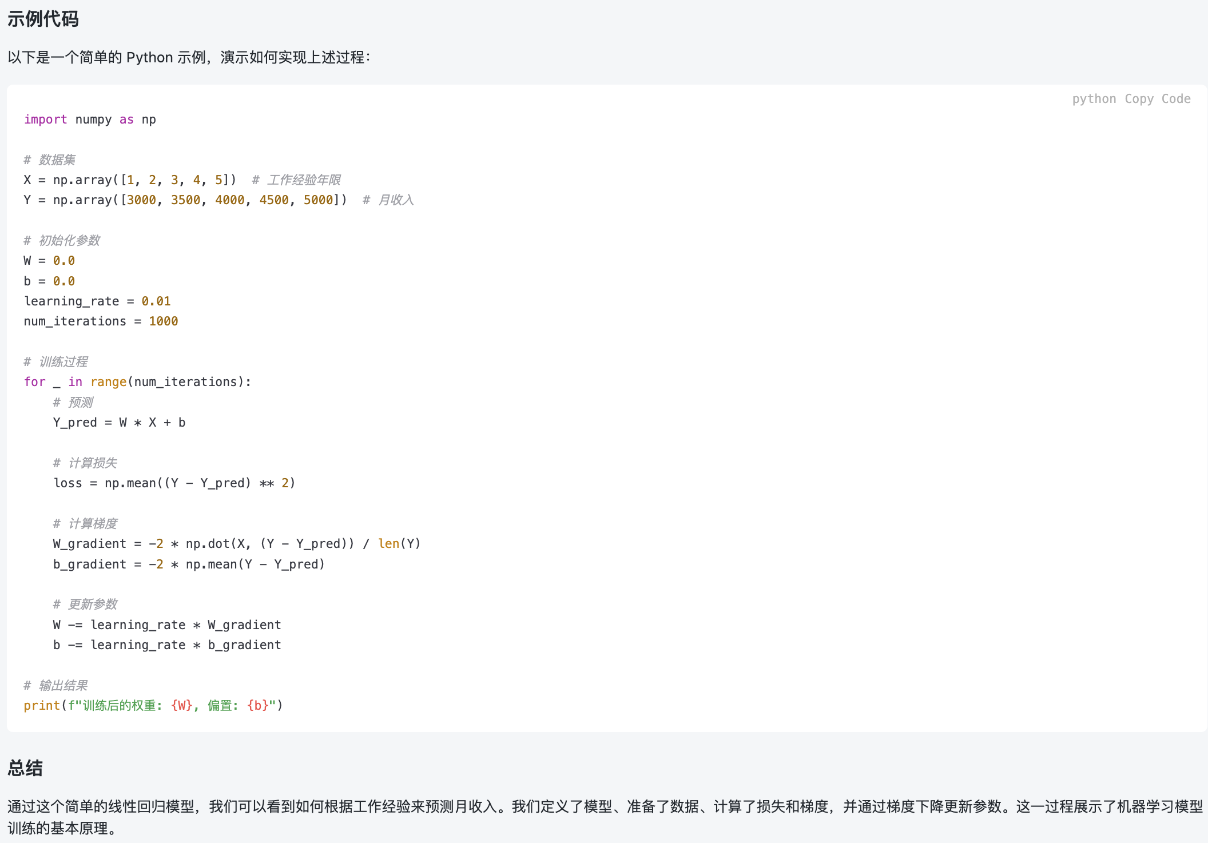
Task: Click the 总结 heading
Action: click(25, 768)
